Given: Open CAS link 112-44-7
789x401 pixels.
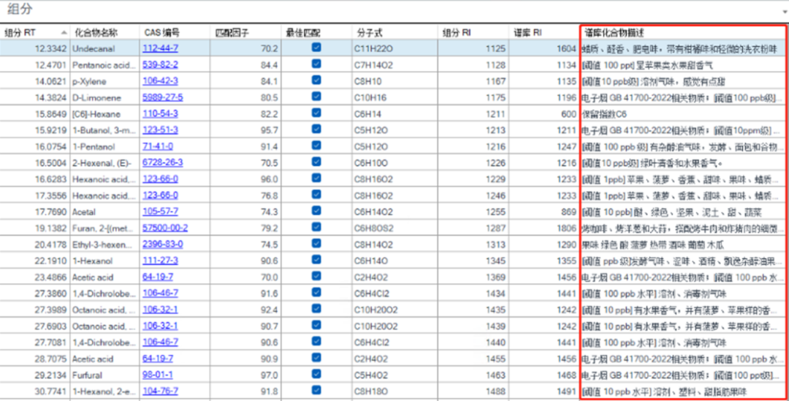Looking at the screenshot, I should (x=161, y=49).
